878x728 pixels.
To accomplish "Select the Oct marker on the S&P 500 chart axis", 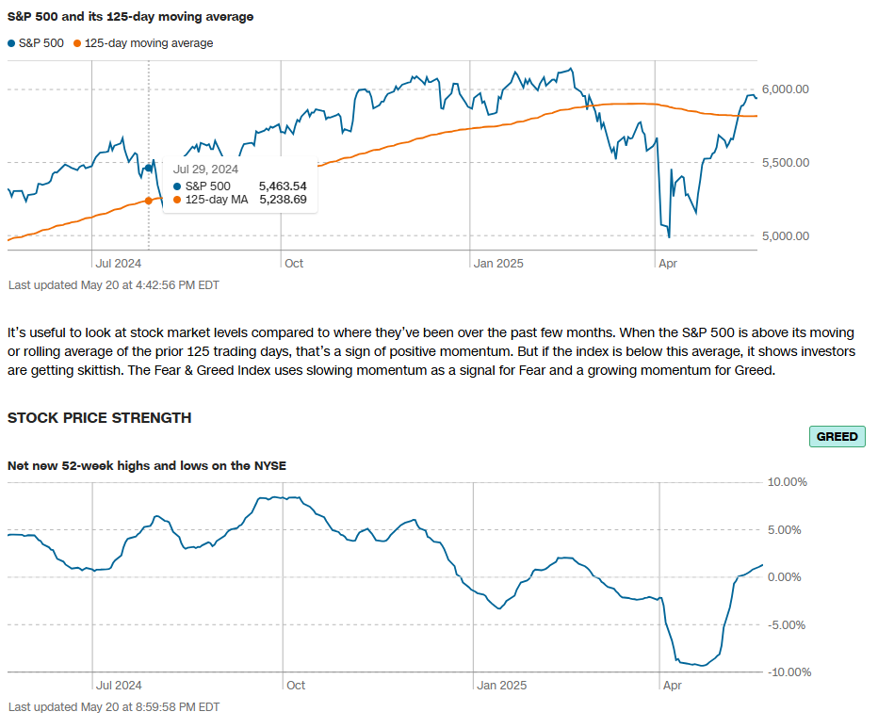I will 294,264.
